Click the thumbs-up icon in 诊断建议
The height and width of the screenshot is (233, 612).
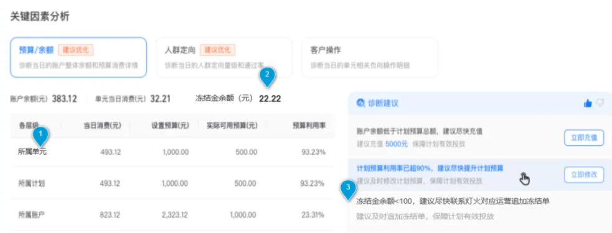(x=588, y=103)
